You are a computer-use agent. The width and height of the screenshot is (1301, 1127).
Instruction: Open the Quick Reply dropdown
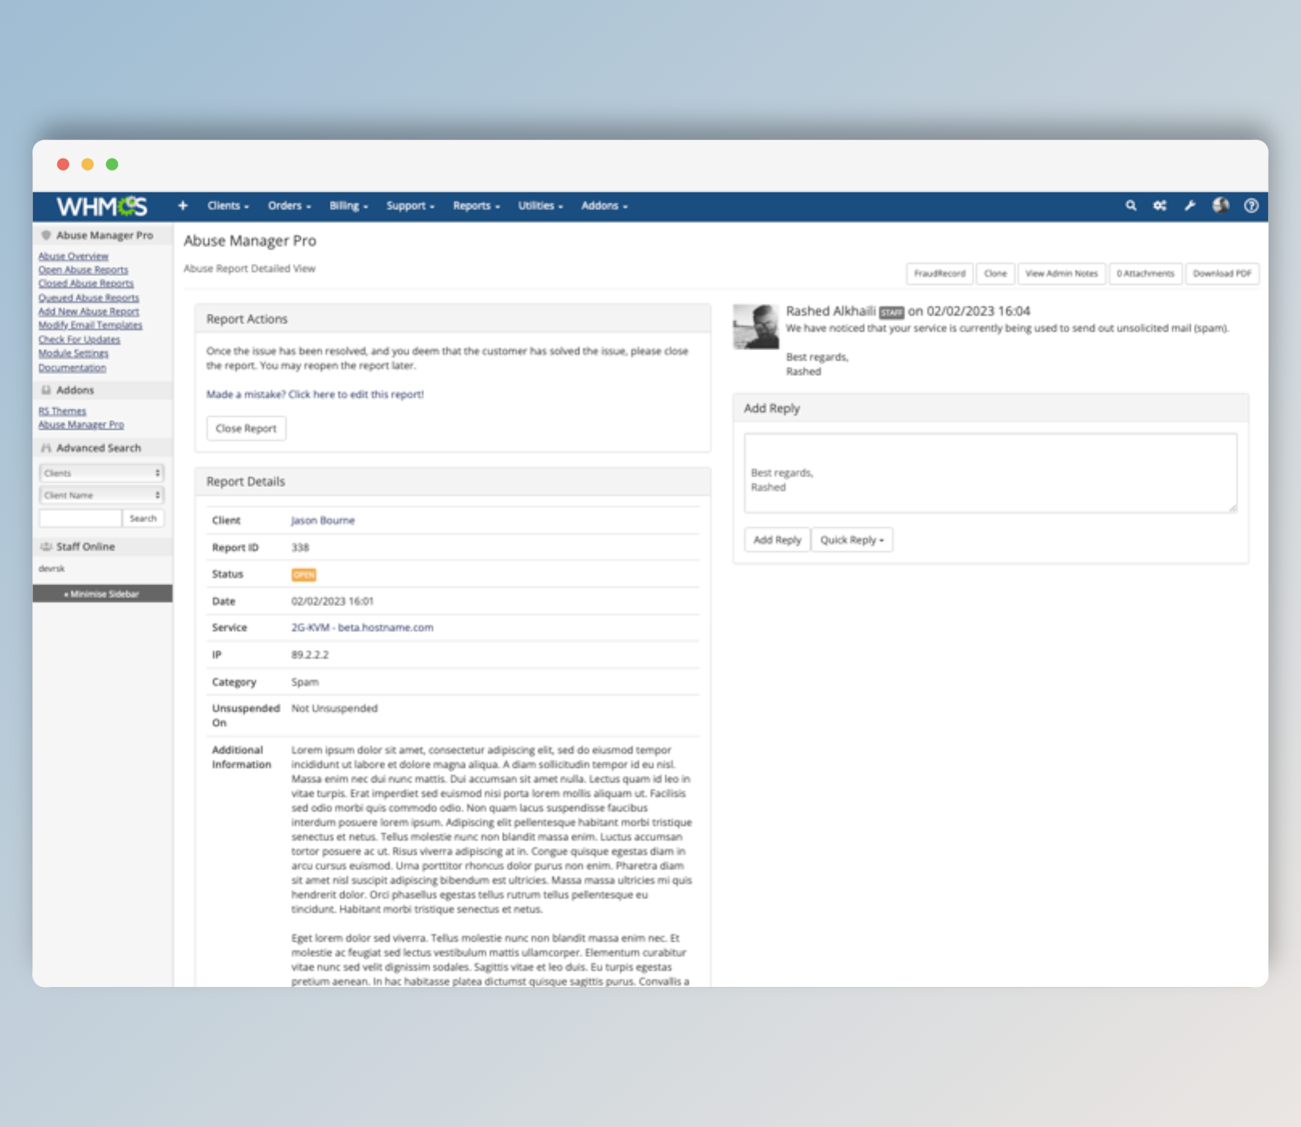pos(852,540)
